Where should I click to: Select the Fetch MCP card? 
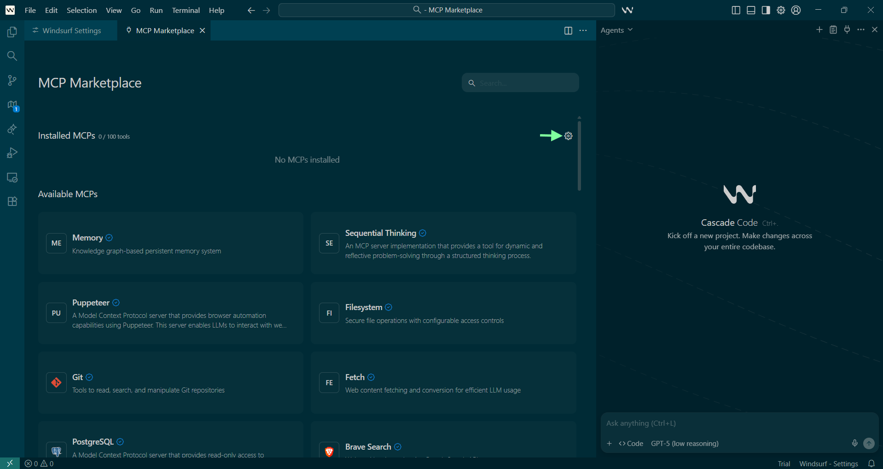pos(443,383)
